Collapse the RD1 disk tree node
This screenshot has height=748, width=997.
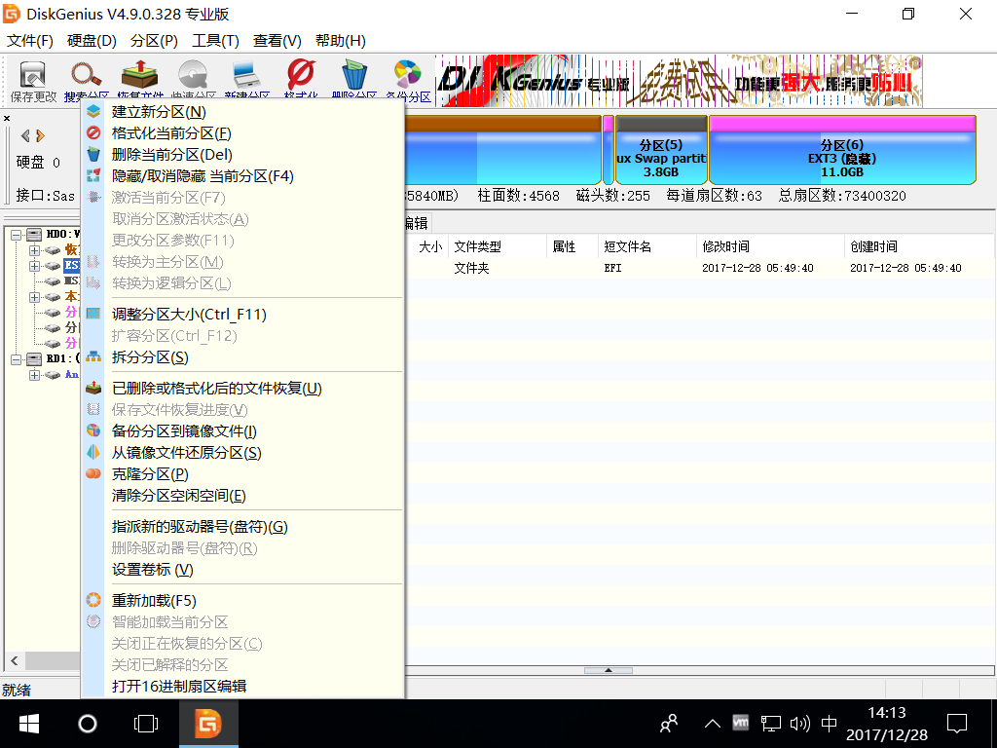16,359
